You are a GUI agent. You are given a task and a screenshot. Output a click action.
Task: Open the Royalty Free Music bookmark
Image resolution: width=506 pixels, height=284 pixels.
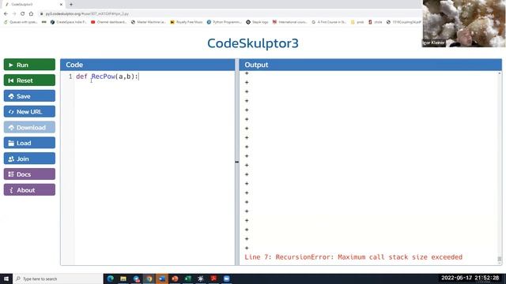187,22
